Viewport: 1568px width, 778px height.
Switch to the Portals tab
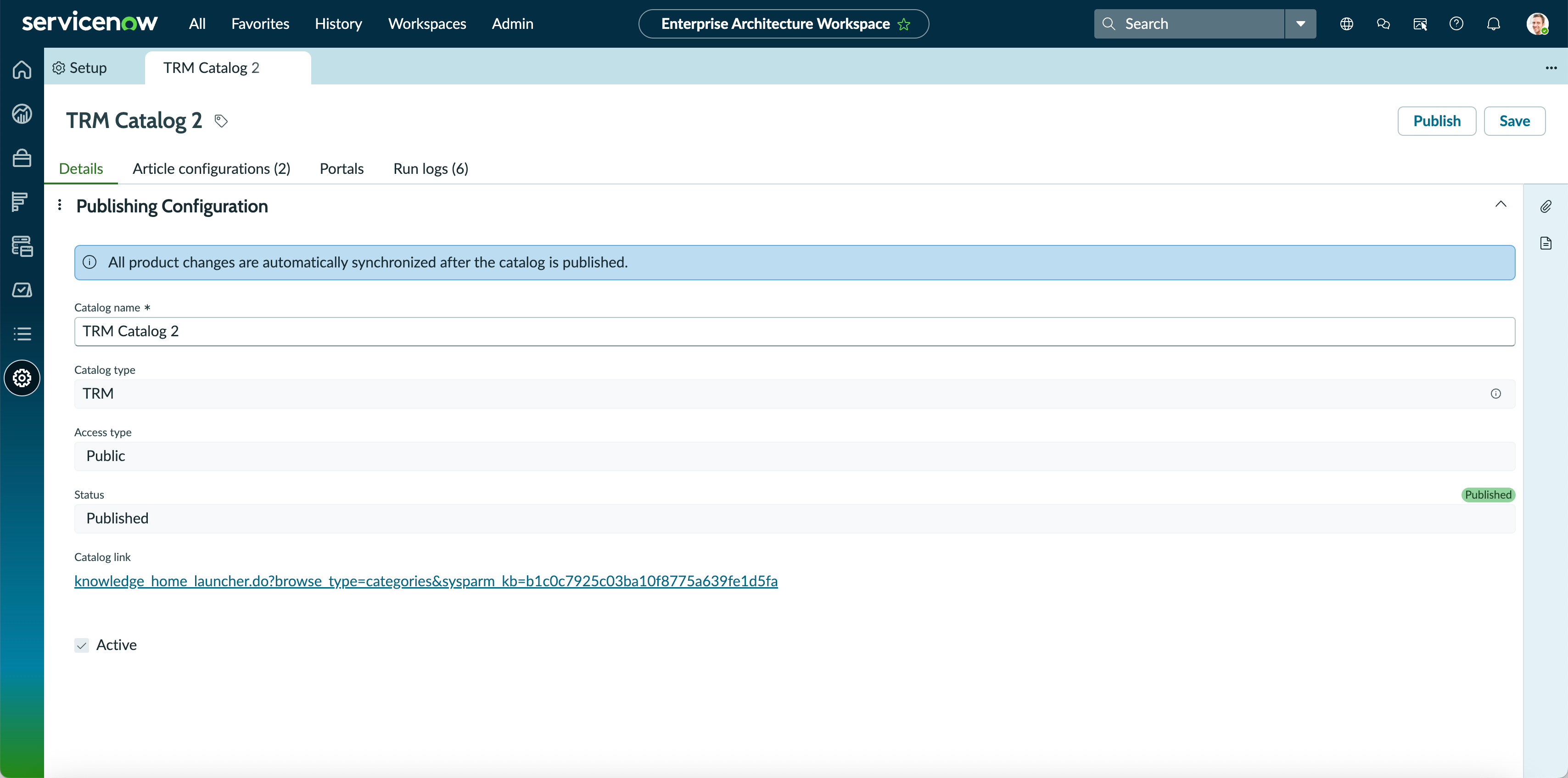coord(342,168)
